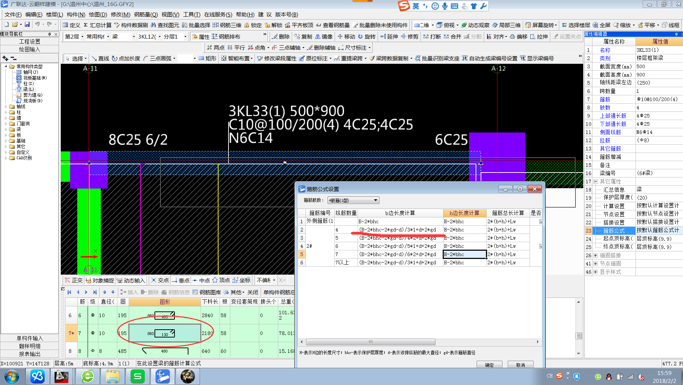Open the 钢筋图库 rebar library
683x385 pixels.
tap(207, 292)
